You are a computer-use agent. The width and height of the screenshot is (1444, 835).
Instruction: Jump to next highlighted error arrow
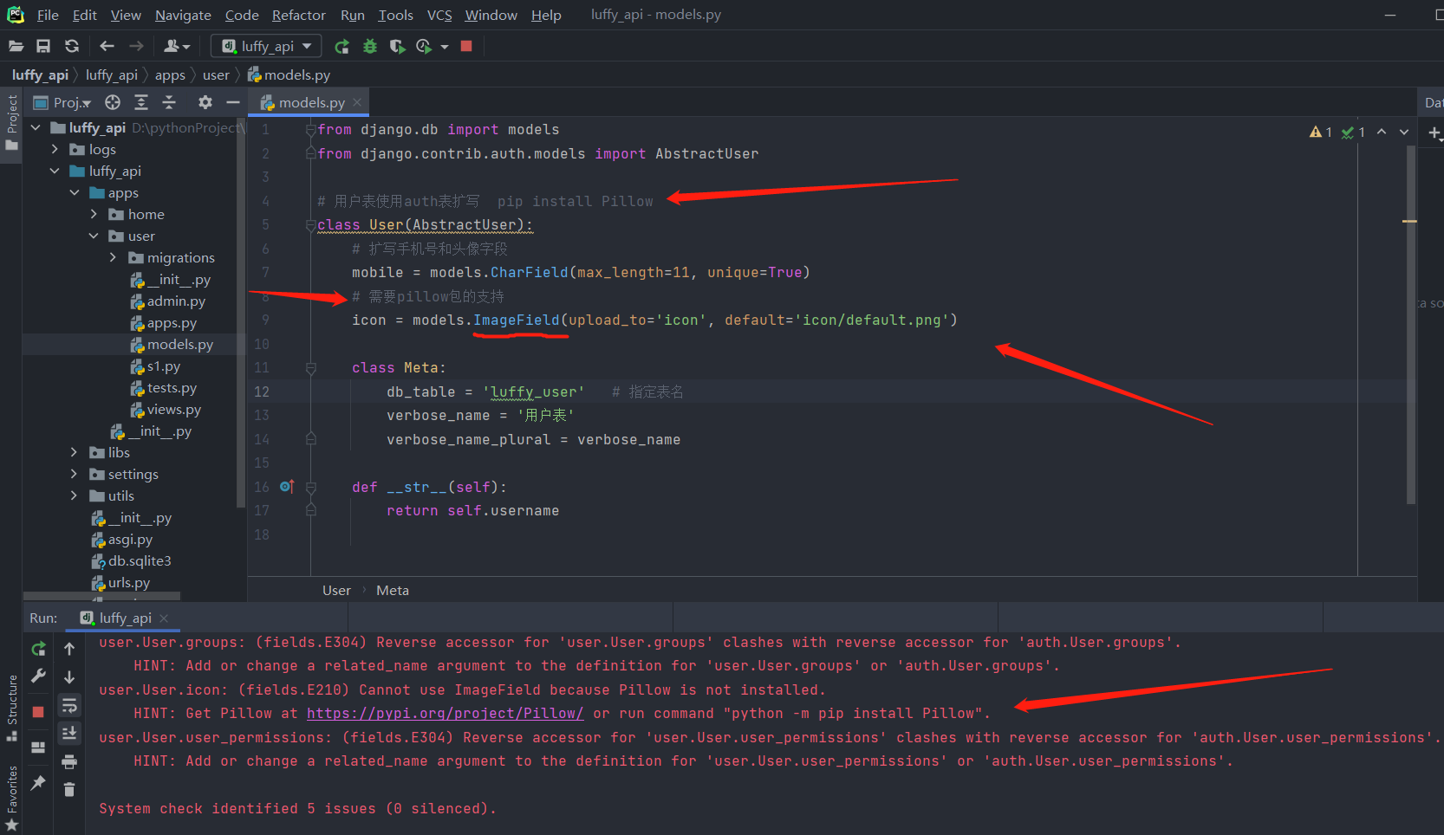(x=1404, y=132)
